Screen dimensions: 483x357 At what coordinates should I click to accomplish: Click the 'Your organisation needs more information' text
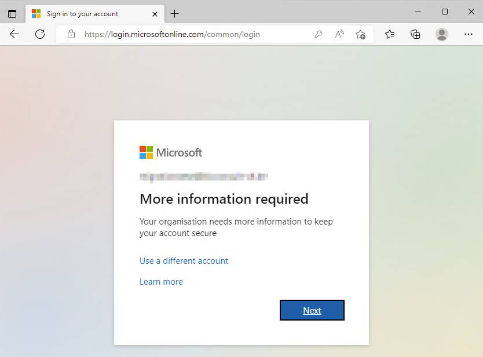[236, 227]
